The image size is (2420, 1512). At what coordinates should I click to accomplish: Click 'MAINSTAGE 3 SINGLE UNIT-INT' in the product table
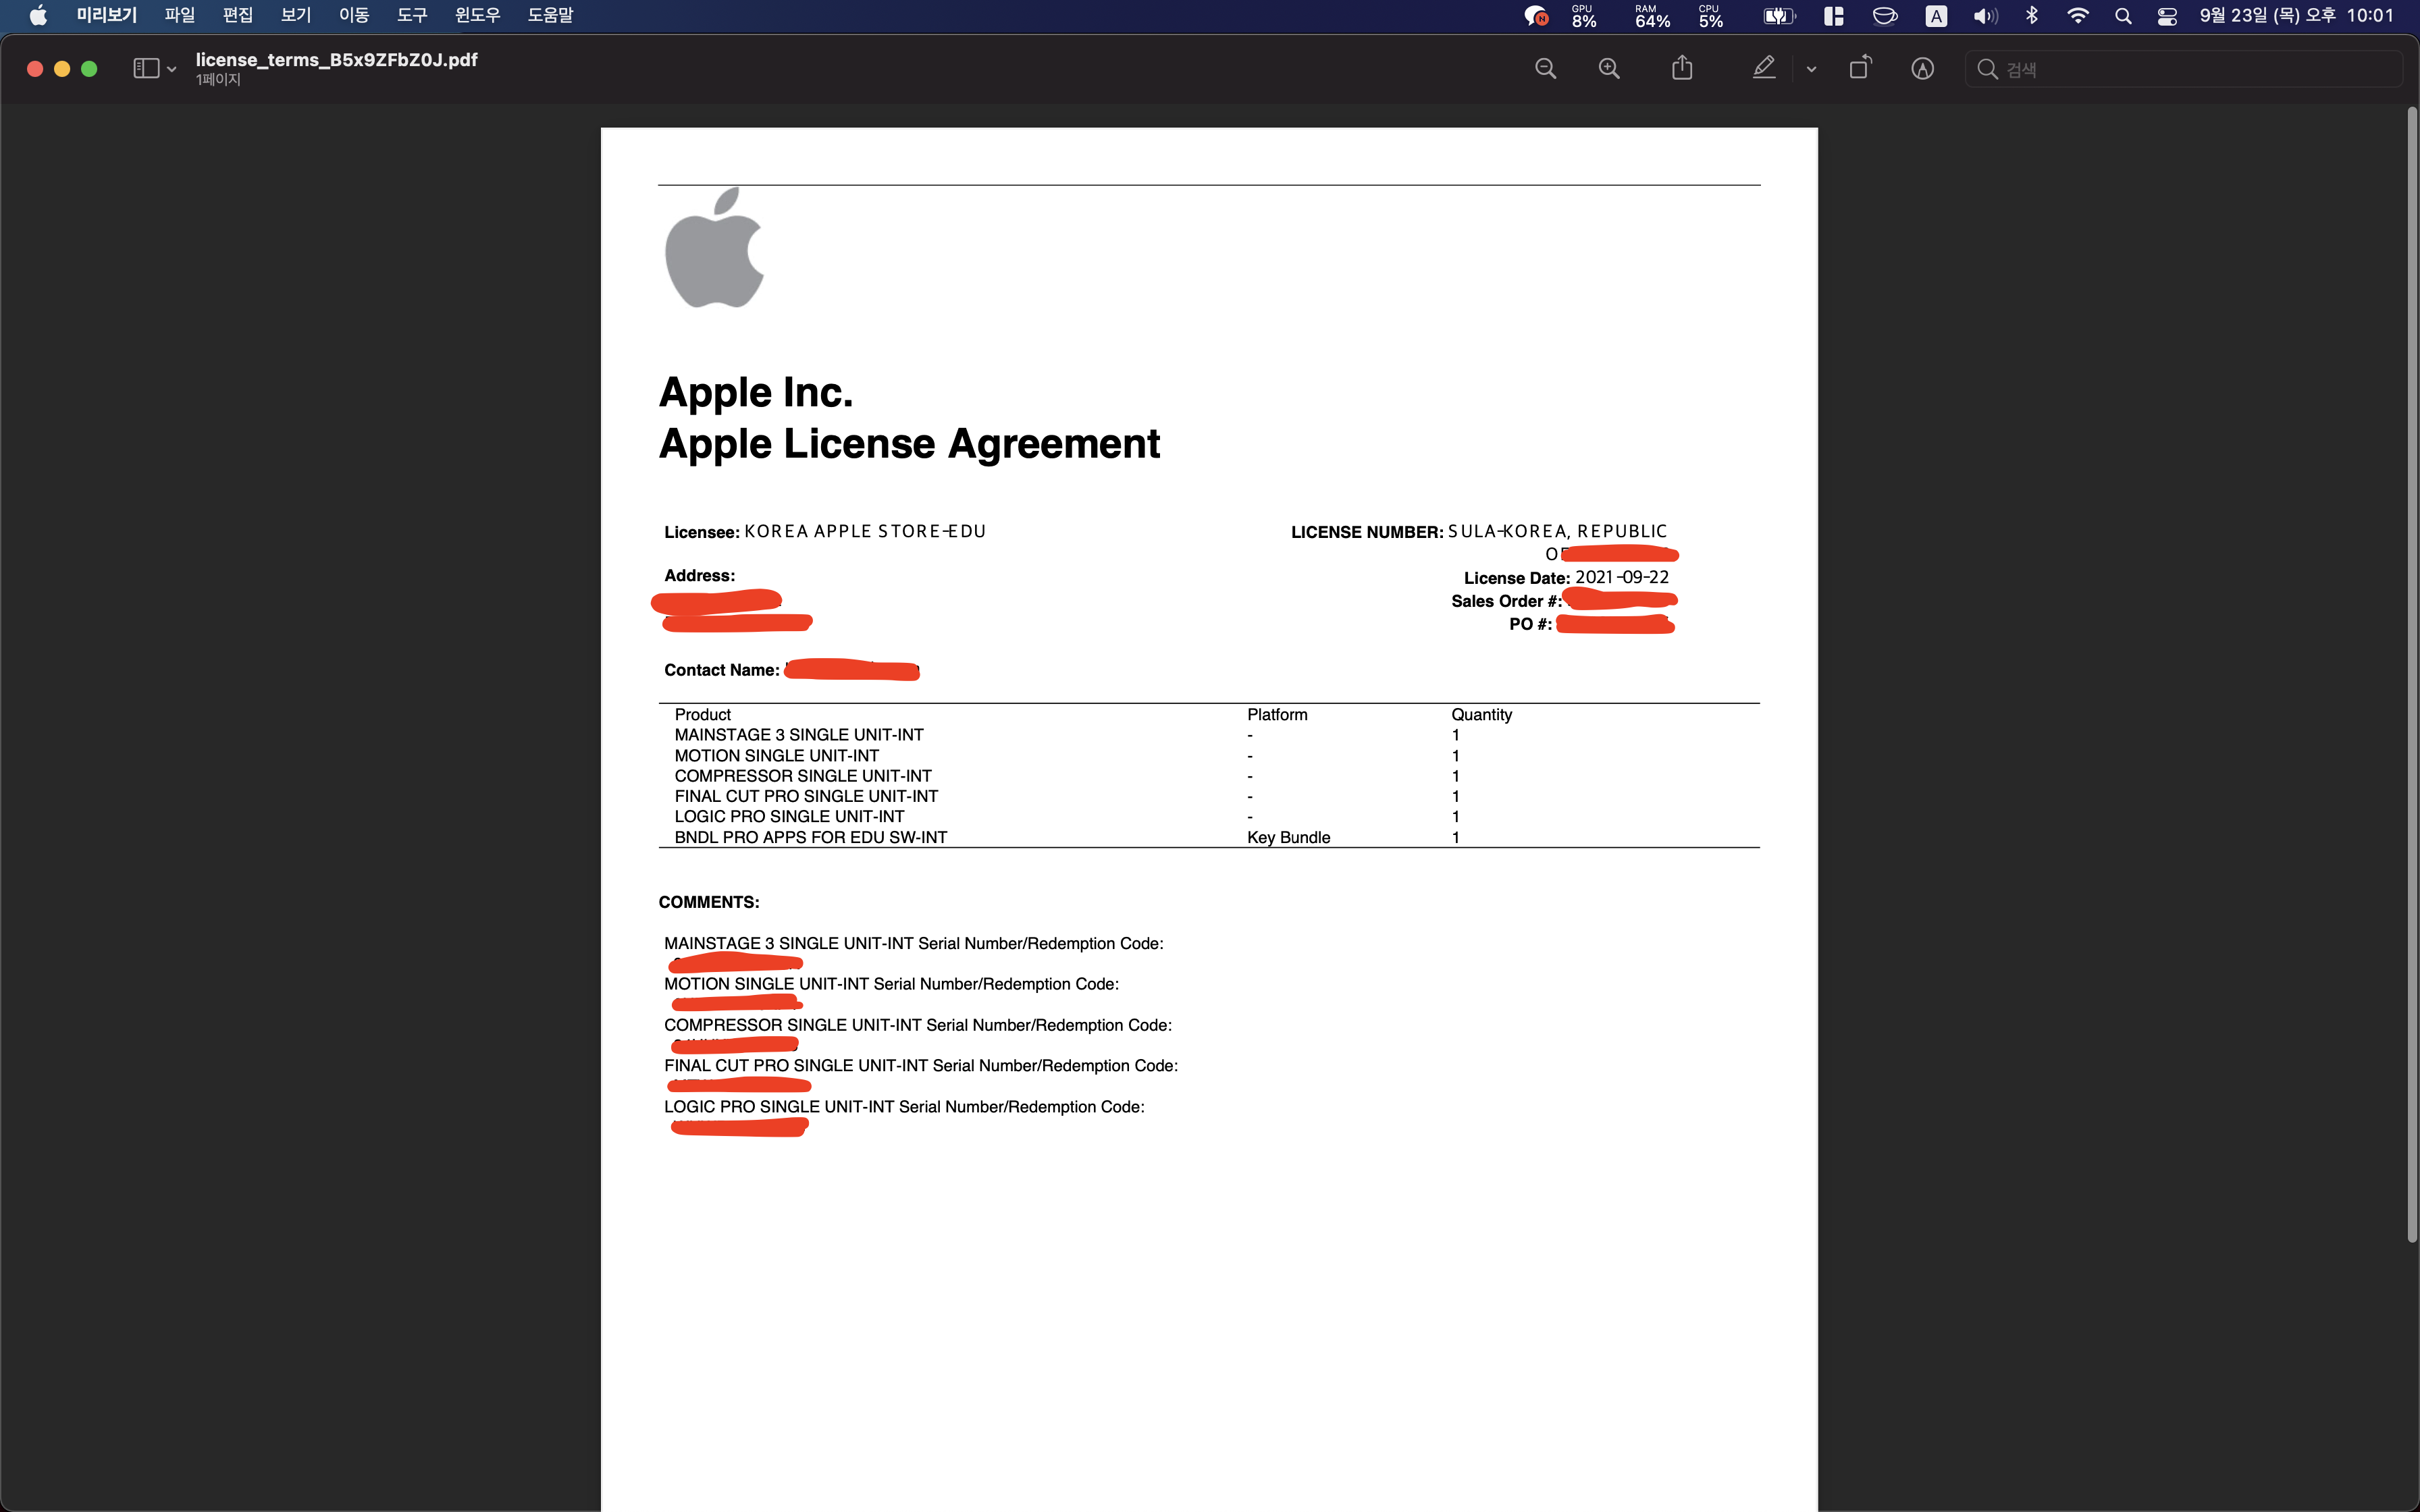(799, 735)
